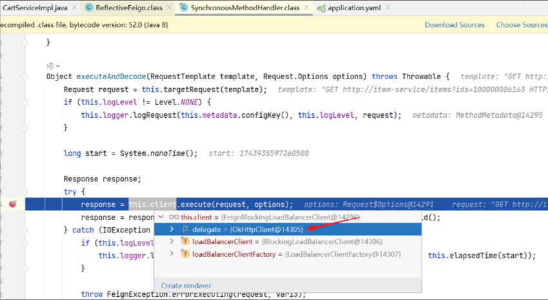This screenshot has height=300, width=548.
Task: Open the application.yaml tab
Action: point(355,8)
